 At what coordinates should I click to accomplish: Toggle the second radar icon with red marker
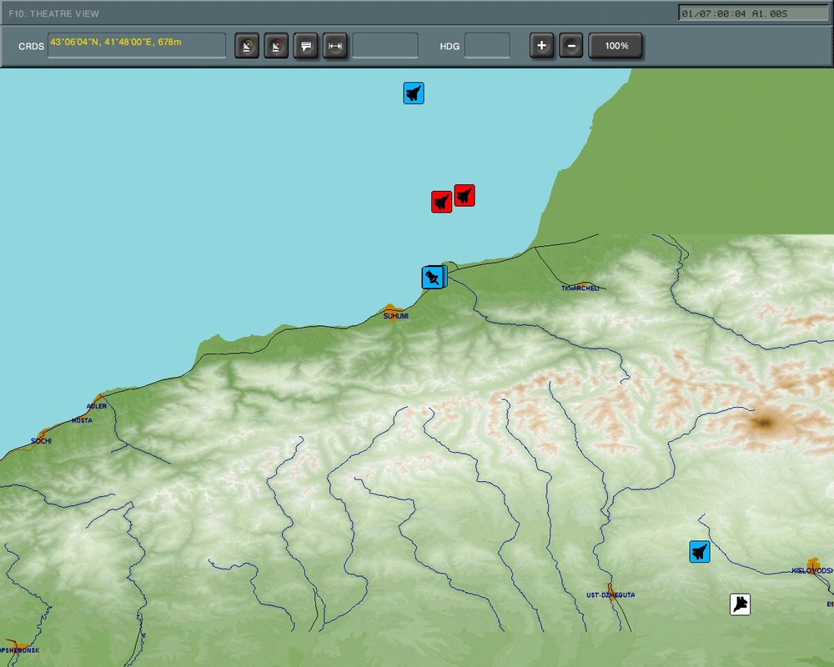point(276,46)
